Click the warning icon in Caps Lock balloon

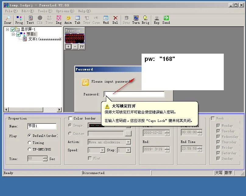coord(107,106)
